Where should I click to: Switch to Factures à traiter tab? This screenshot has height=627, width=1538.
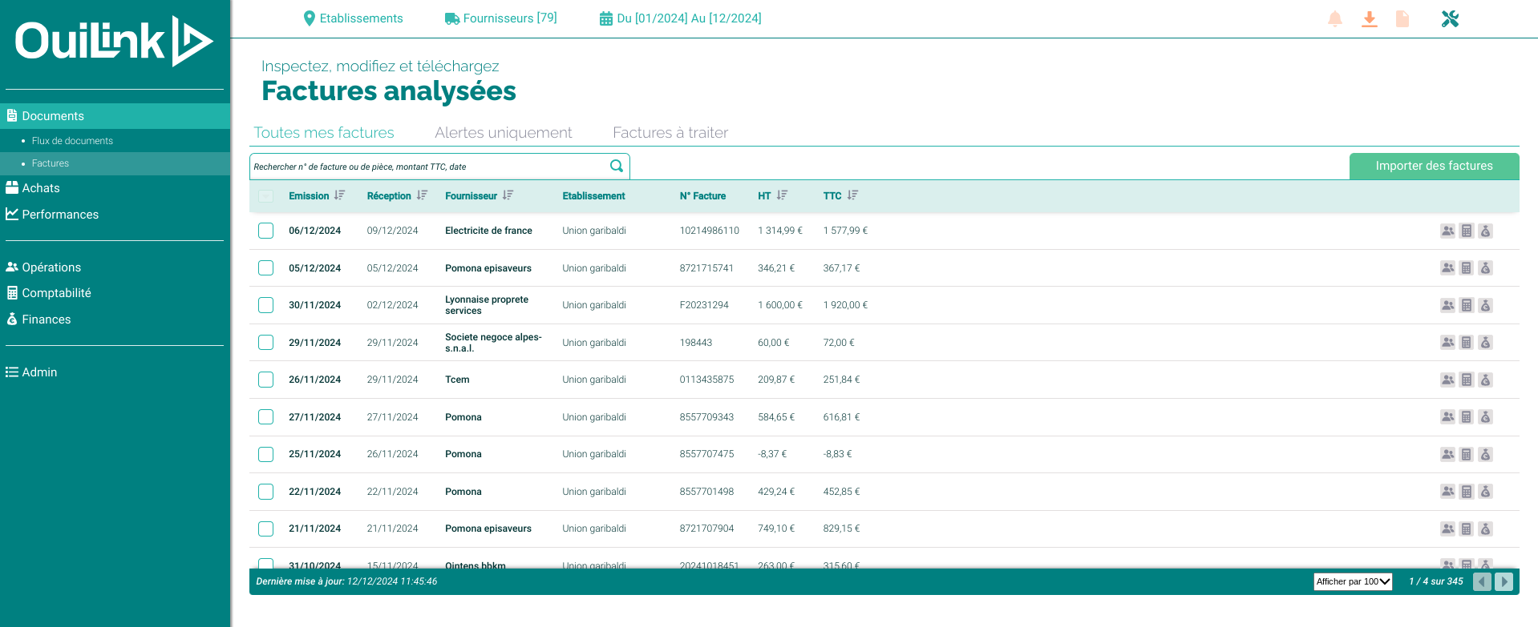670,133
